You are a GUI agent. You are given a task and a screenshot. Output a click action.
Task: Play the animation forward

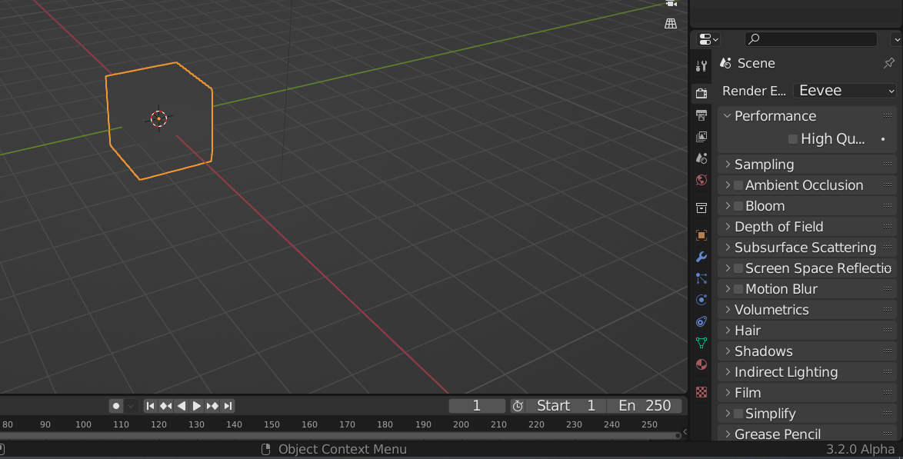196,406
